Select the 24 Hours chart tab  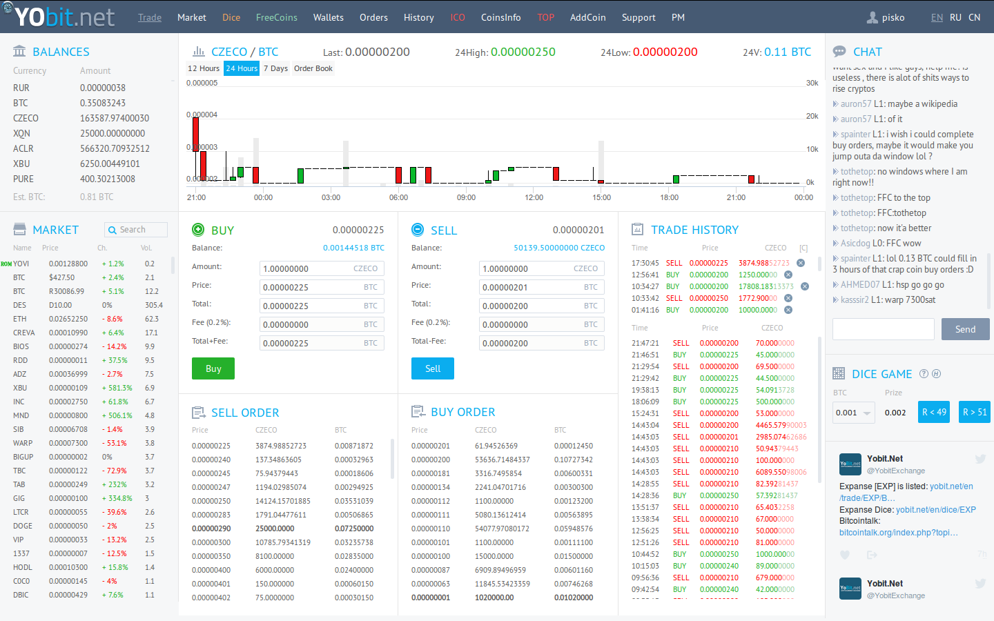click(x=242, y=68)
